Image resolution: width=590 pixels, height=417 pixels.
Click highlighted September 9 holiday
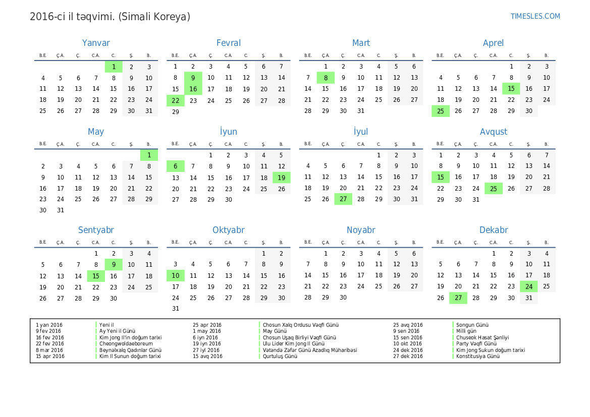tap(114, 265)
